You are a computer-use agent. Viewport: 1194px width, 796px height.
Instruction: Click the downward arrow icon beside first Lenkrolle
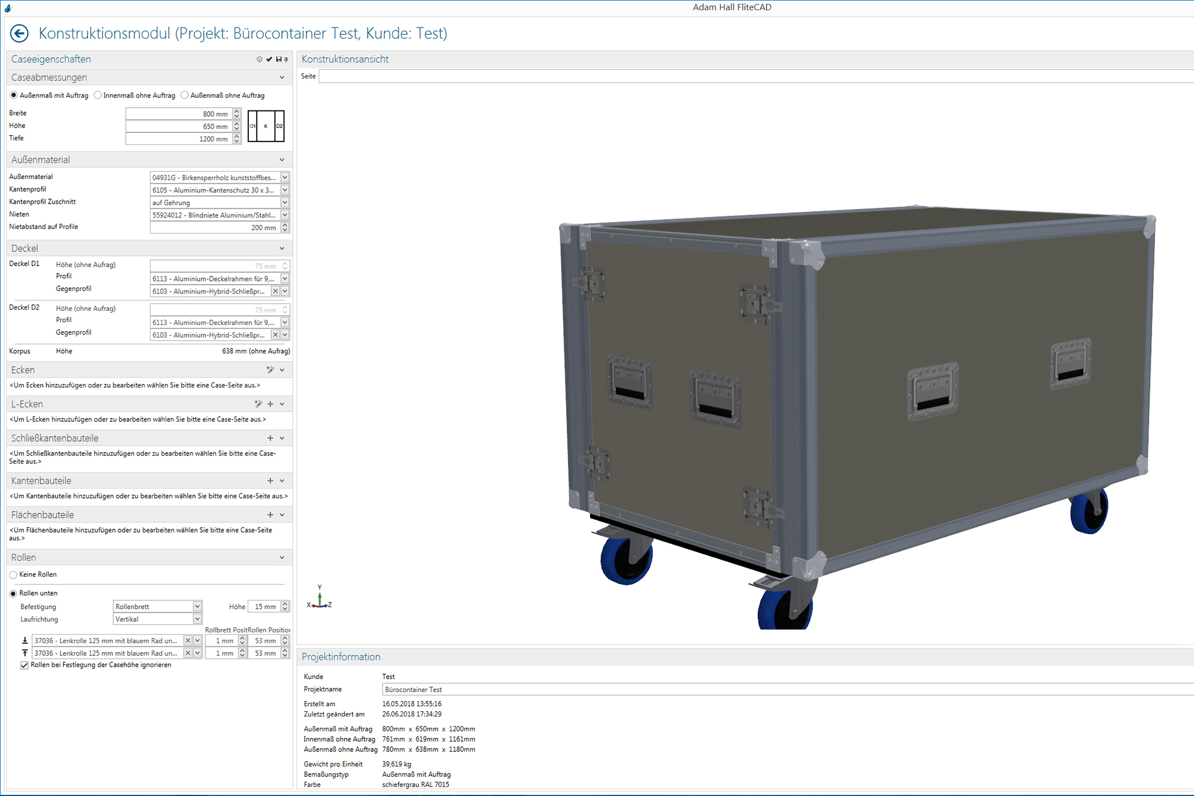[25, 641]
